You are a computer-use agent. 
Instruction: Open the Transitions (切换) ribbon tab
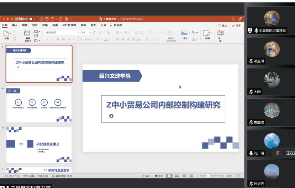[45, 25]
